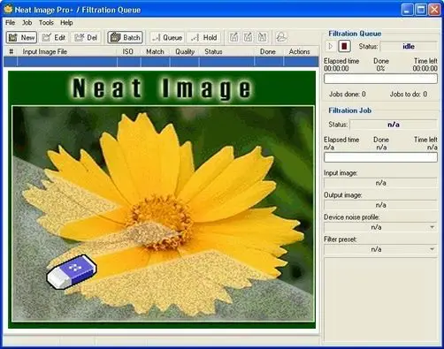The width and height of the screenshot is (444, 349).
Task: Click the eraser graphic on the splash image
Action: click(72, 271)
